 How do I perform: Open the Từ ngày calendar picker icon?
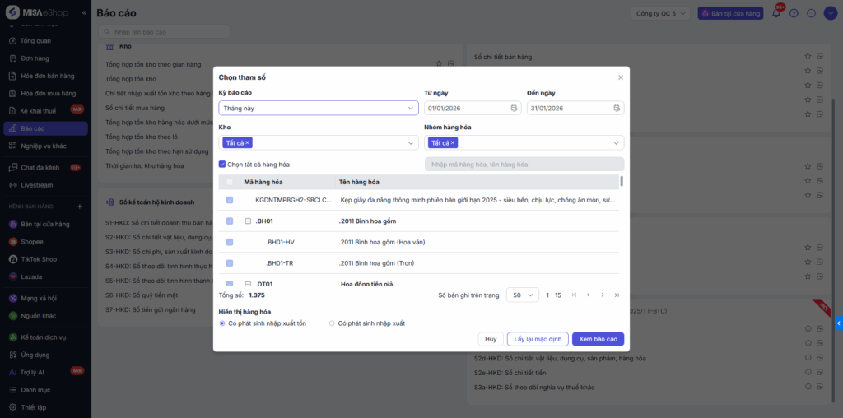point(514,108)
